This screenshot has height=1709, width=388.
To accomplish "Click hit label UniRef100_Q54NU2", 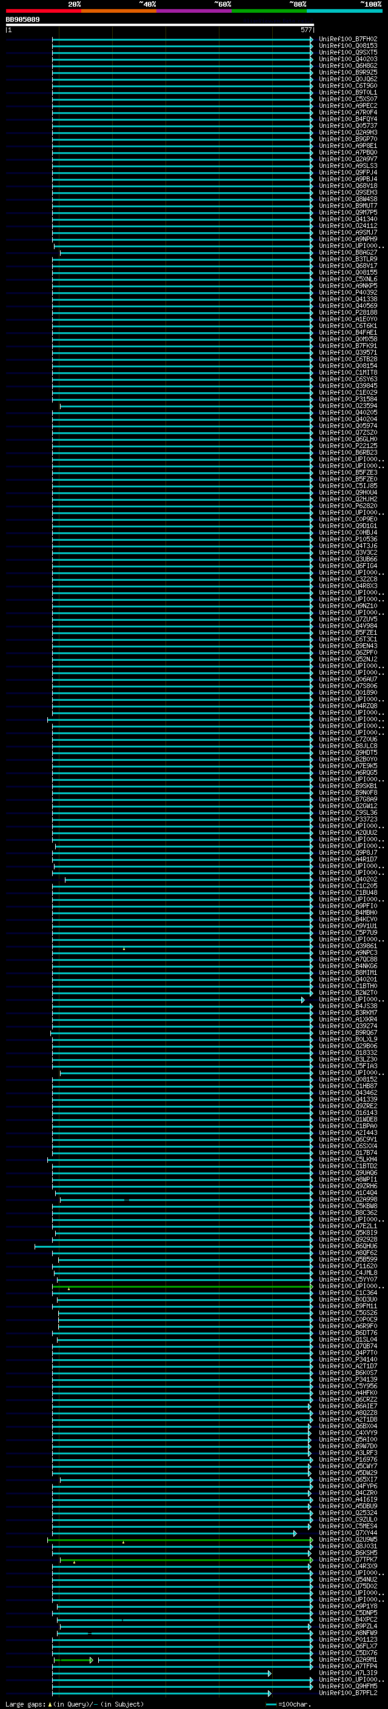I will click(x=347, y=1580).
